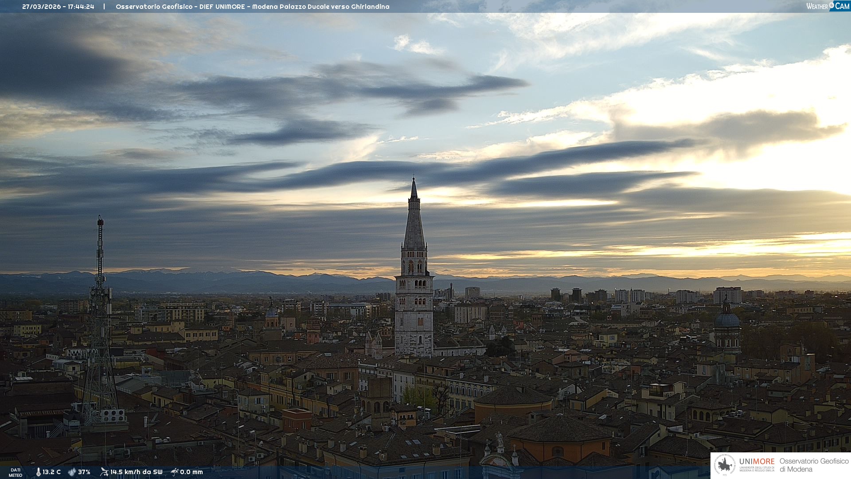Click the UNIMORE university seal emblem
This screenshot has width=851, height=479.
(725, 465)
